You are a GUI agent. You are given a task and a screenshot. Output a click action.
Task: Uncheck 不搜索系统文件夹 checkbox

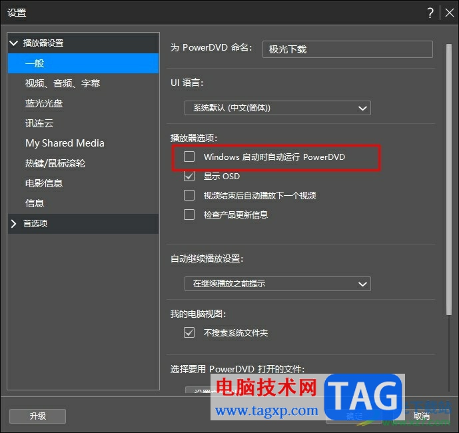(189, 332)
